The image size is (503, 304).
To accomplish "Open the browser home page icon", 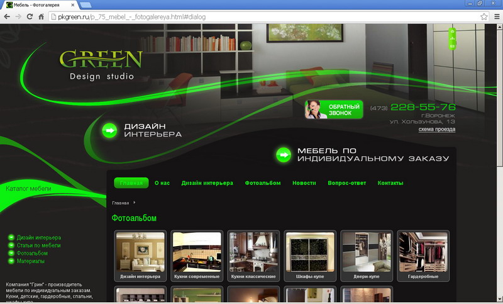I will click(x=41, y=17).
